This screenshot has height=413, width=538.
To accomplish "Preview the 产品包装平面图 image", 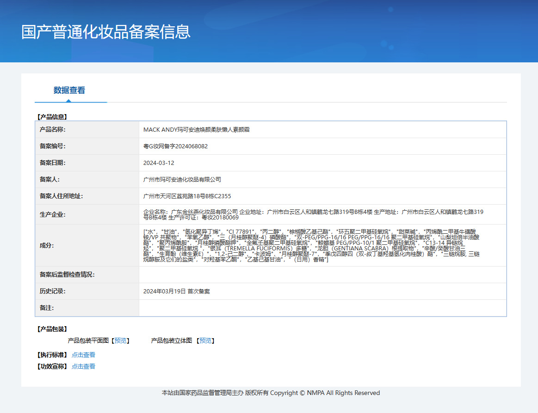I will pyautogui.click(x=120, y=340).
